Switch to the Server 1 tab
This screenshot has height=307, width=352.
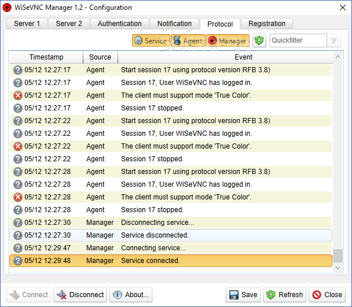(27, 24)
